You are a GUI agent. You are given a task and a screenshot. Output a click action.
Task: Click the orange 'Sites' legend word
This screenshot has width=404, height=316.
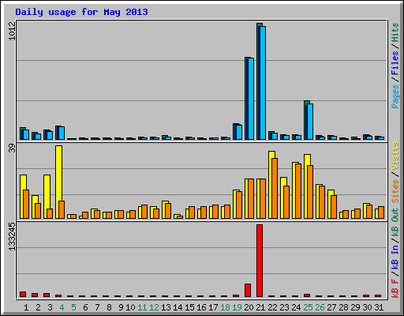[395, 191]
